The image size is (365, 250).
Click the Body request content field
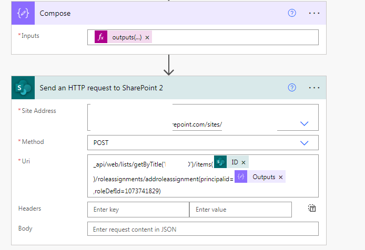[203, 229]
